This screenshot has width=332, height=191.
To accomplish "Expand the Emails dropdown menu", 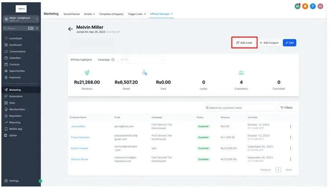I will pos(90,14).
